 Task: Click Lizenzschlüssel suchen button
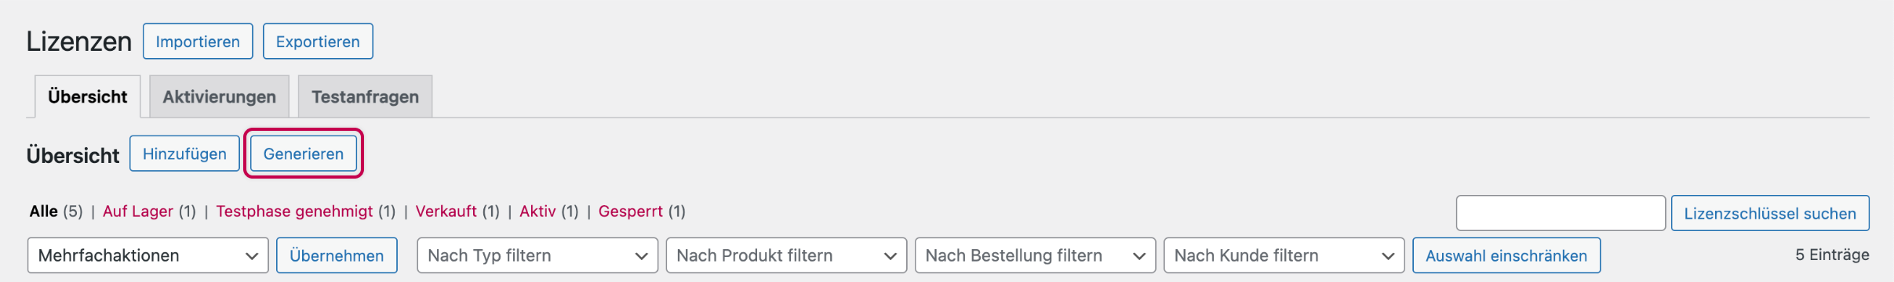(1770, 213)
